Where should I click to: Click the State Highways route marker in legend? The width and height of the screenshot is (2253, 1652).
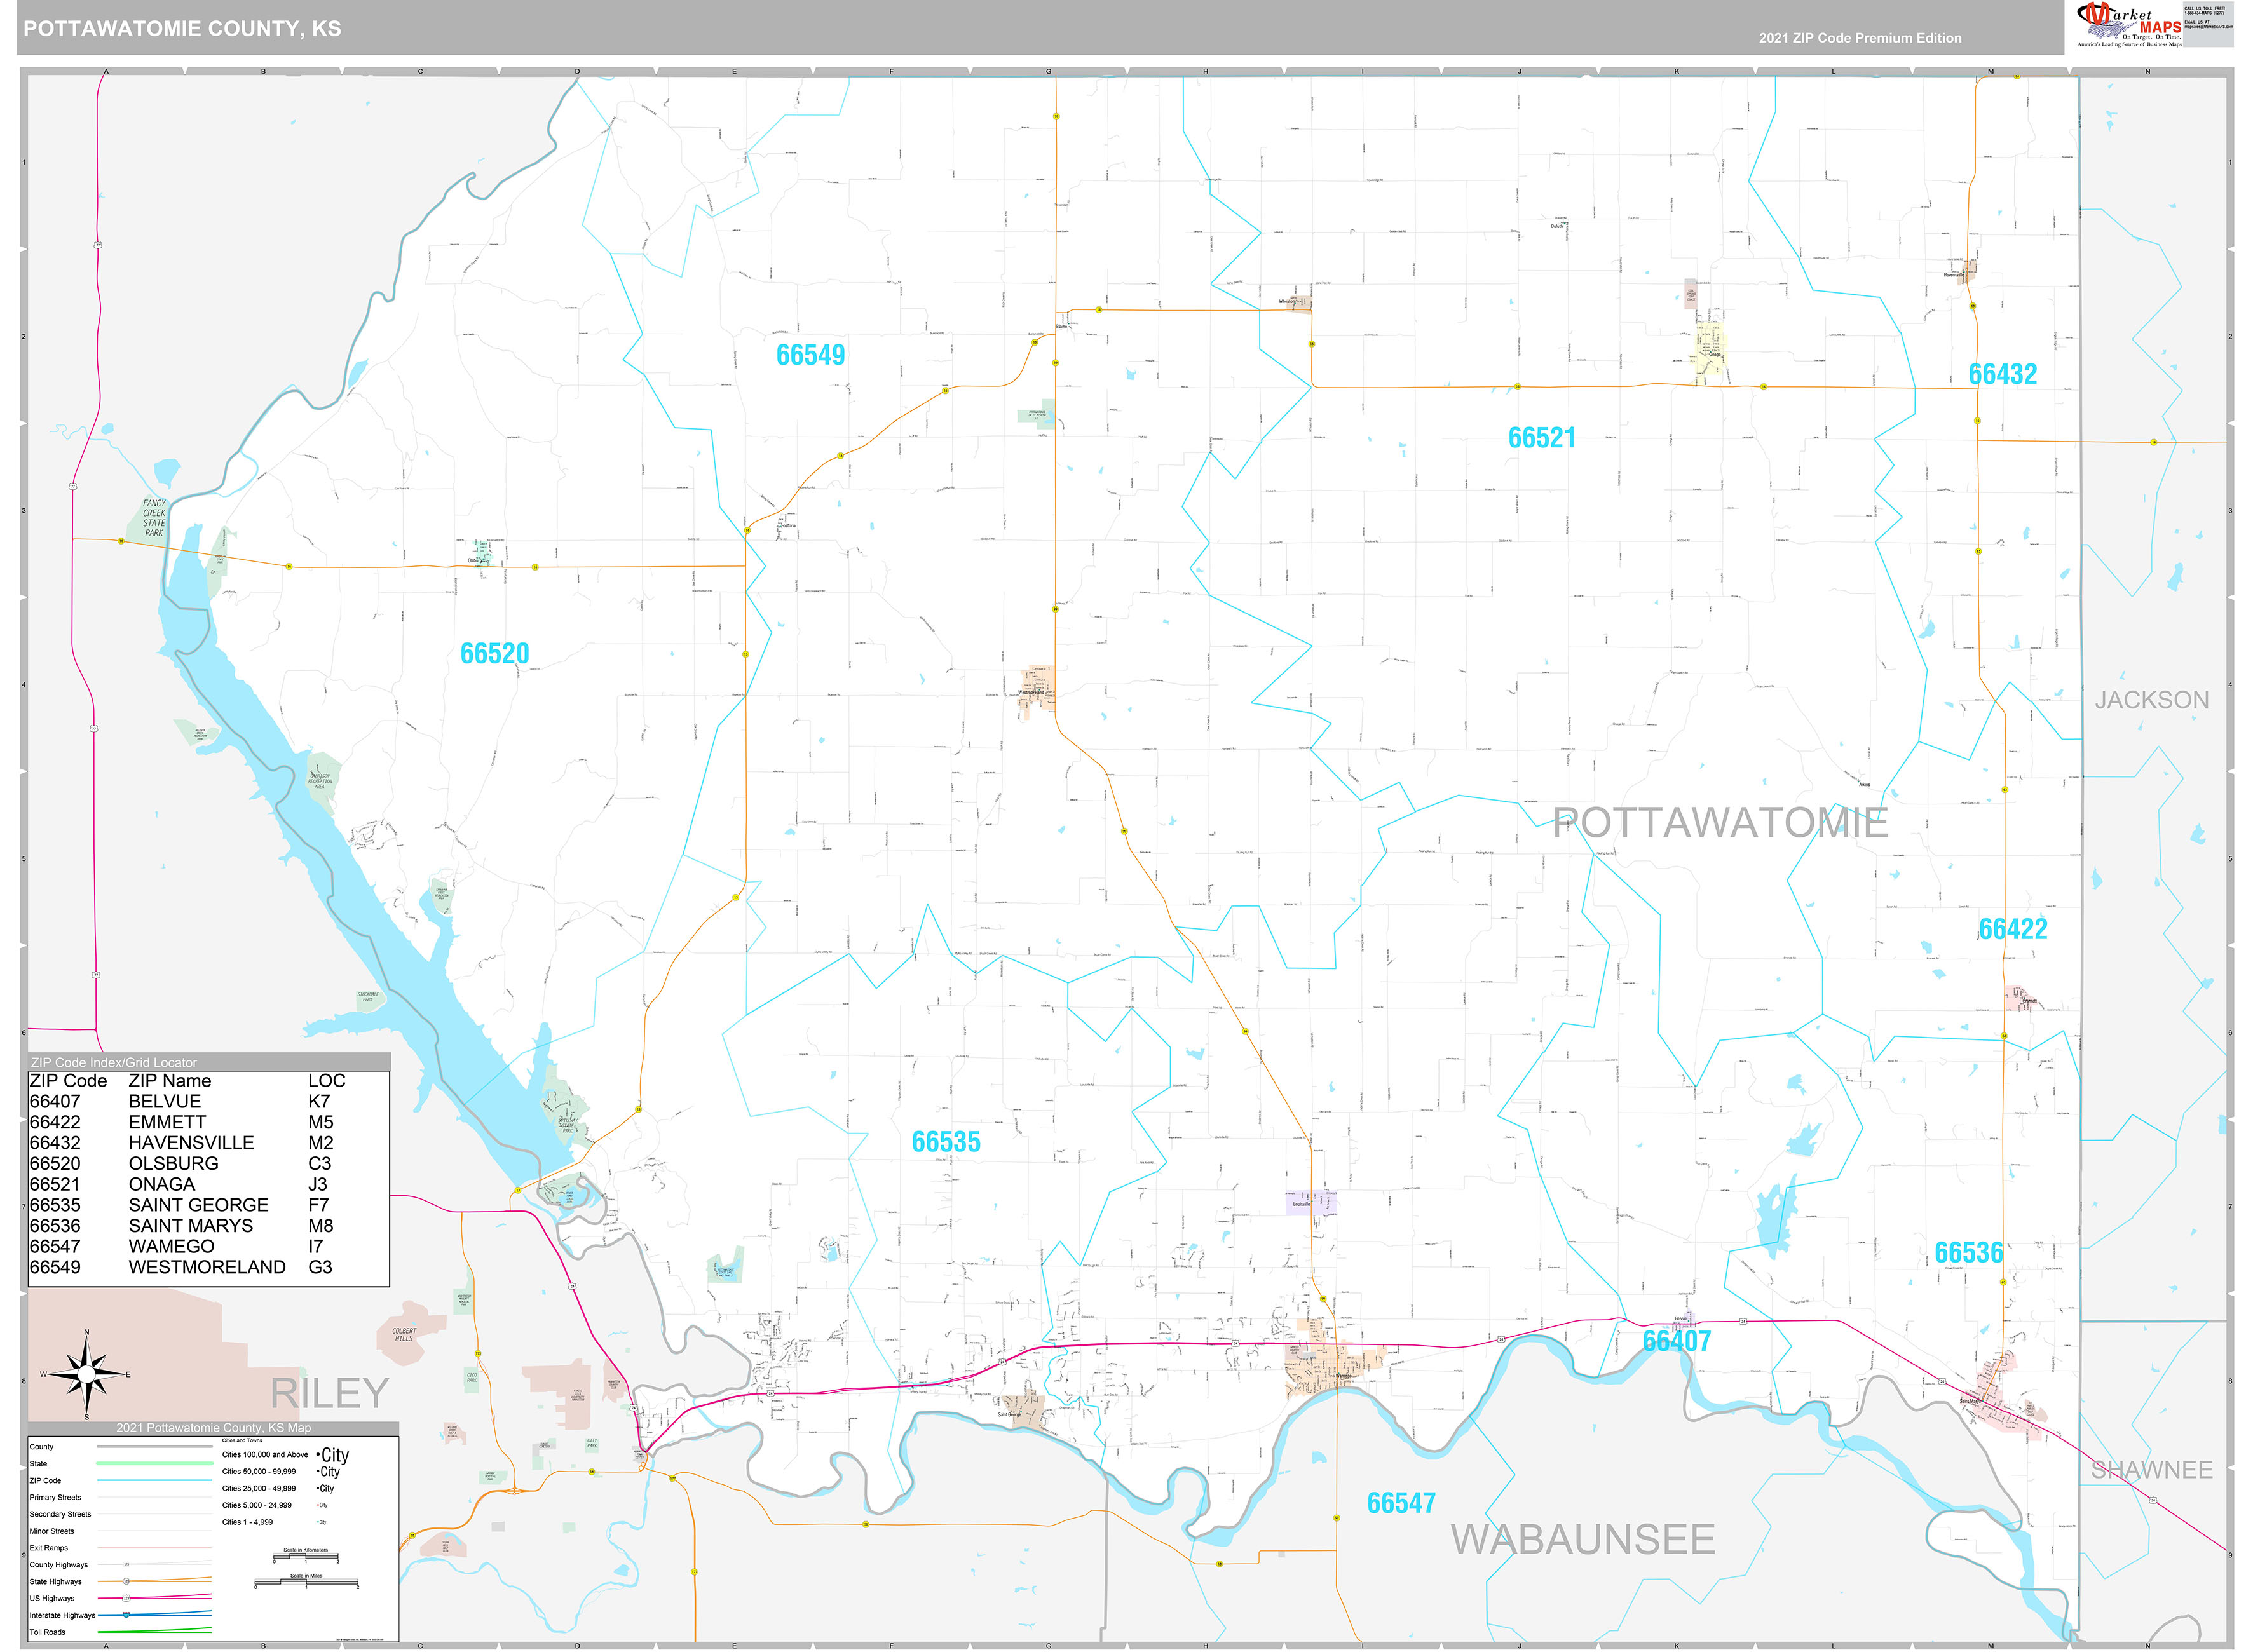pos(126,1581)
